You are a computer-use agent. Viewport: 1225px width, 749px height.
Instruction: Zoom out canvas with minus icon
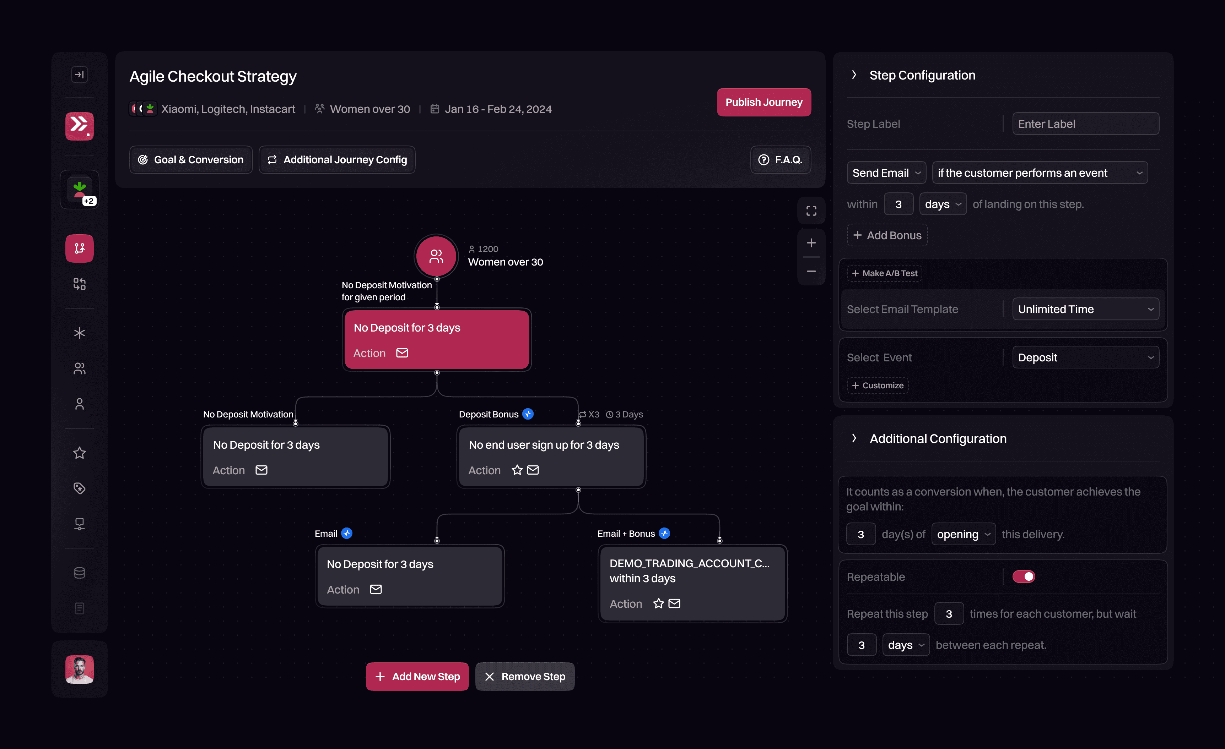(811, 271)
